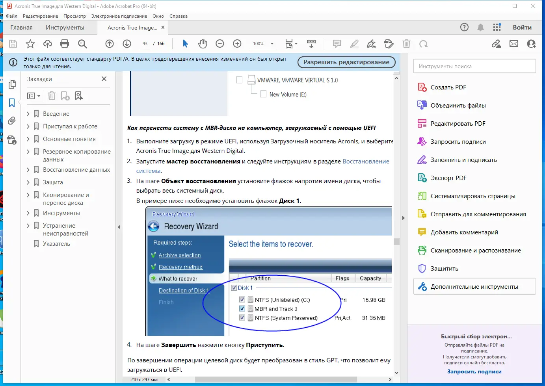Screen dimensions: 545x386
Task: Create a new bookmark icon
Action: click(65, 96)
